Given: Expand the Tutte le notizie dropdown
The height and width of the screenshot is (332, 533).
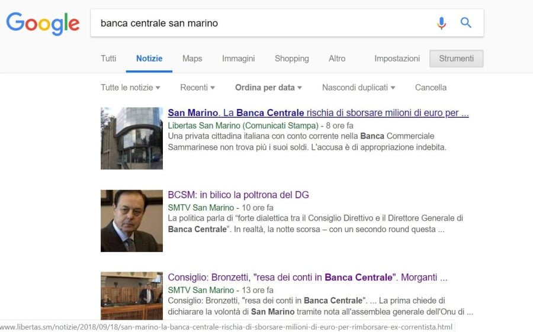Looking at the screenshot, I should click(130, 88).
